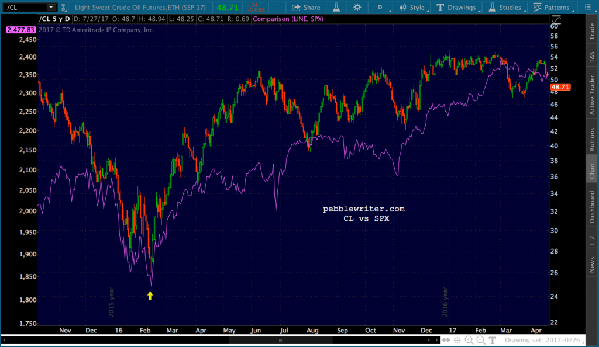
Task: Open the L 2 side tab
Action: pos(592,240)
